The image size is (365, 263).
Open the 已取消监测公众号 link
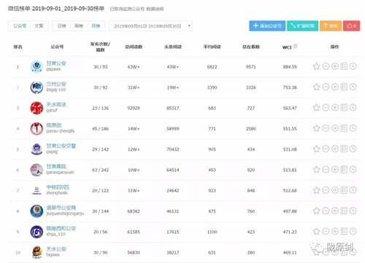127,9
